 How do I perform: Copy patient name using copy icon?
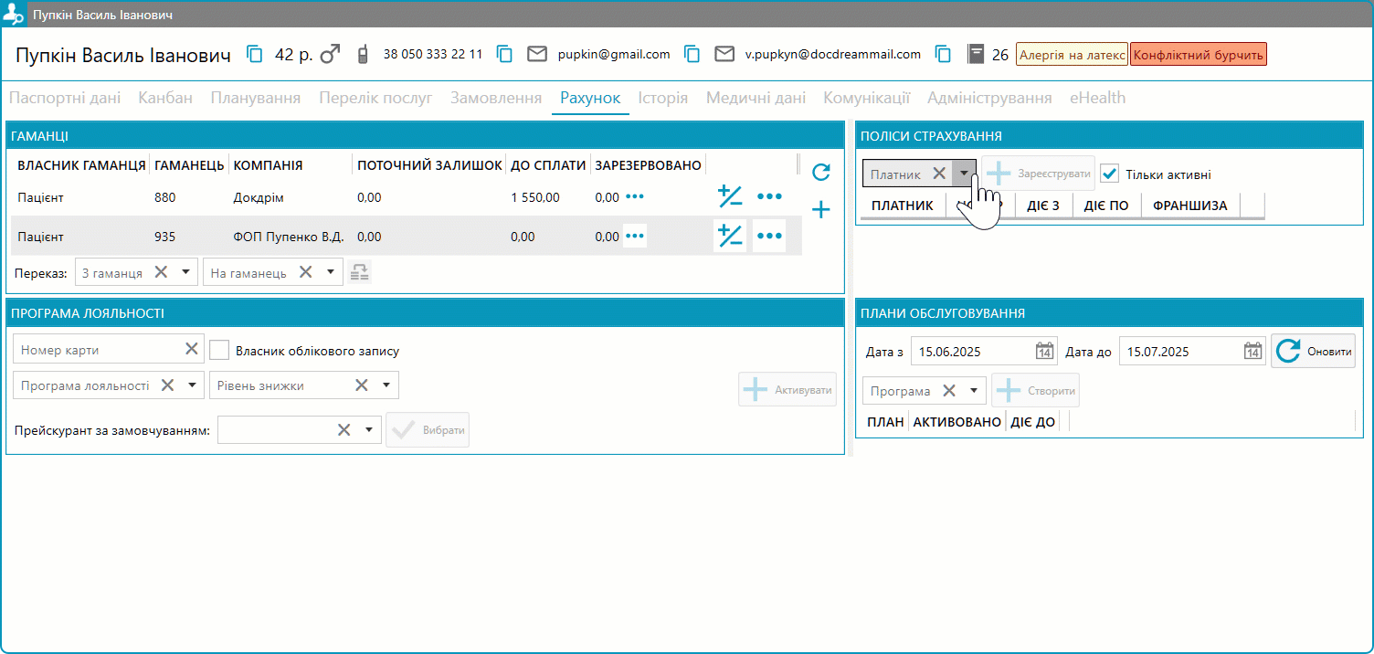[x=255, y=54]
